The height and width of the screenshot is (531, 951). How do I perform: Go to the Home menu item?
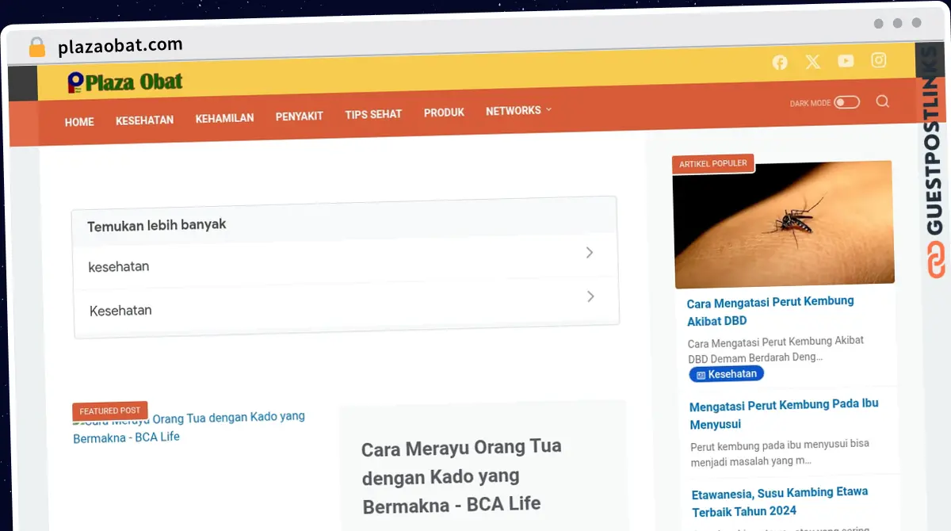[x=79, y=122]
